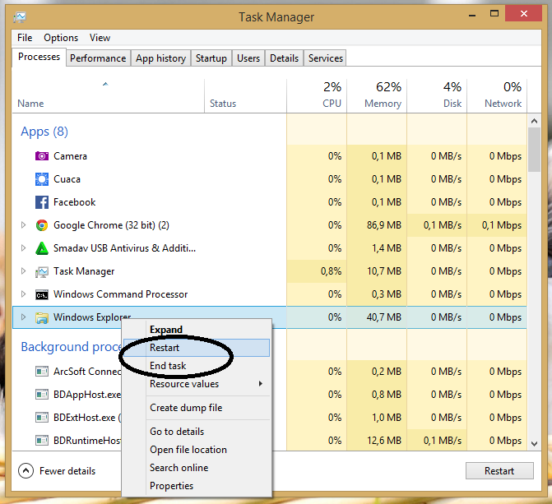Open the Options menu
The width and height of the screenshot is (552, 504).
pos(61,38)
